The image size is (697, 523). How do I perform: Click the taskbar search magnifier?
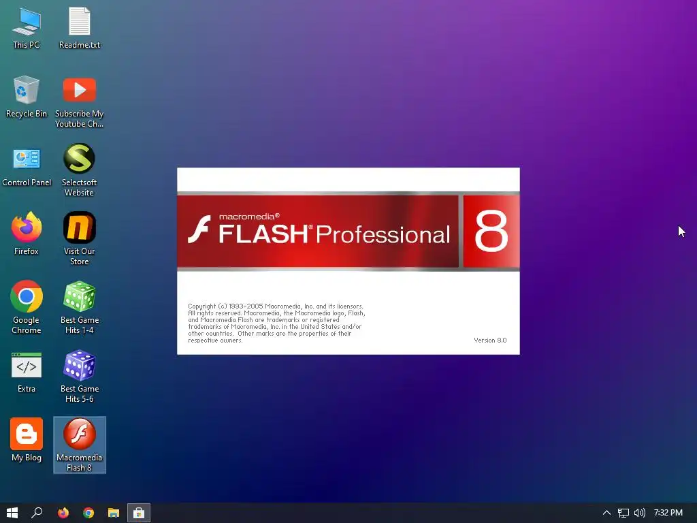[x=37, y=513]
